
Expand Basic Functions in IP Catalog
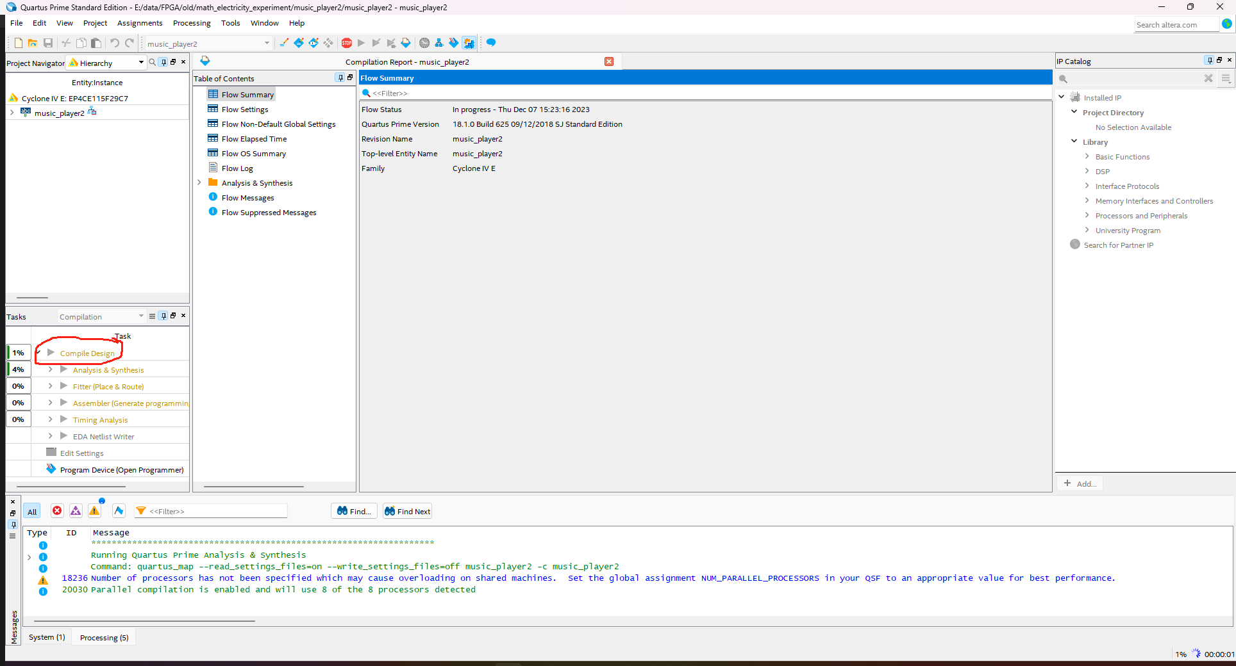point(1087,156)
